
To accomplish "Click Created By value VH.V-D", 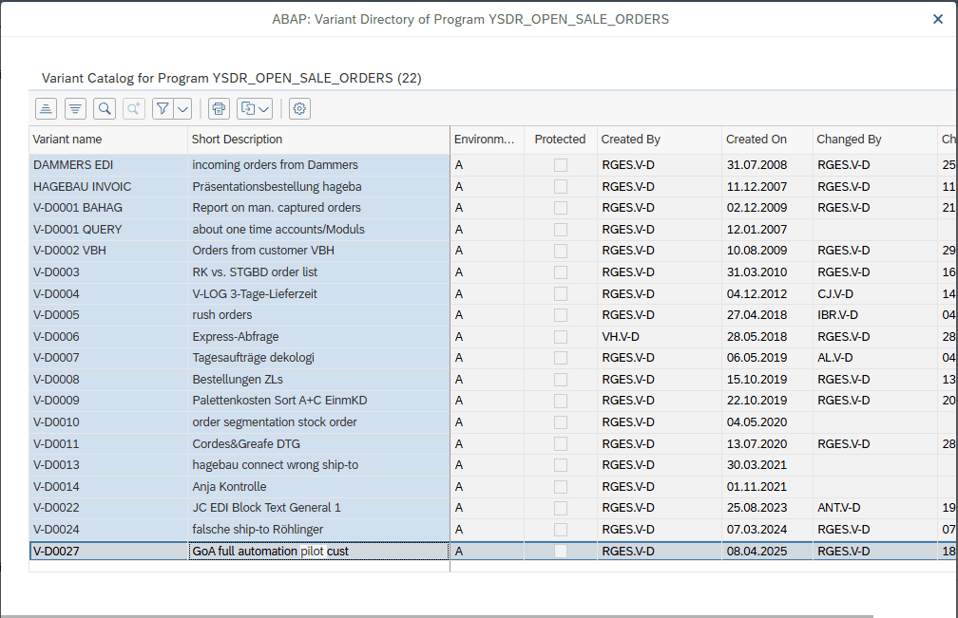I will pos(620,336).
